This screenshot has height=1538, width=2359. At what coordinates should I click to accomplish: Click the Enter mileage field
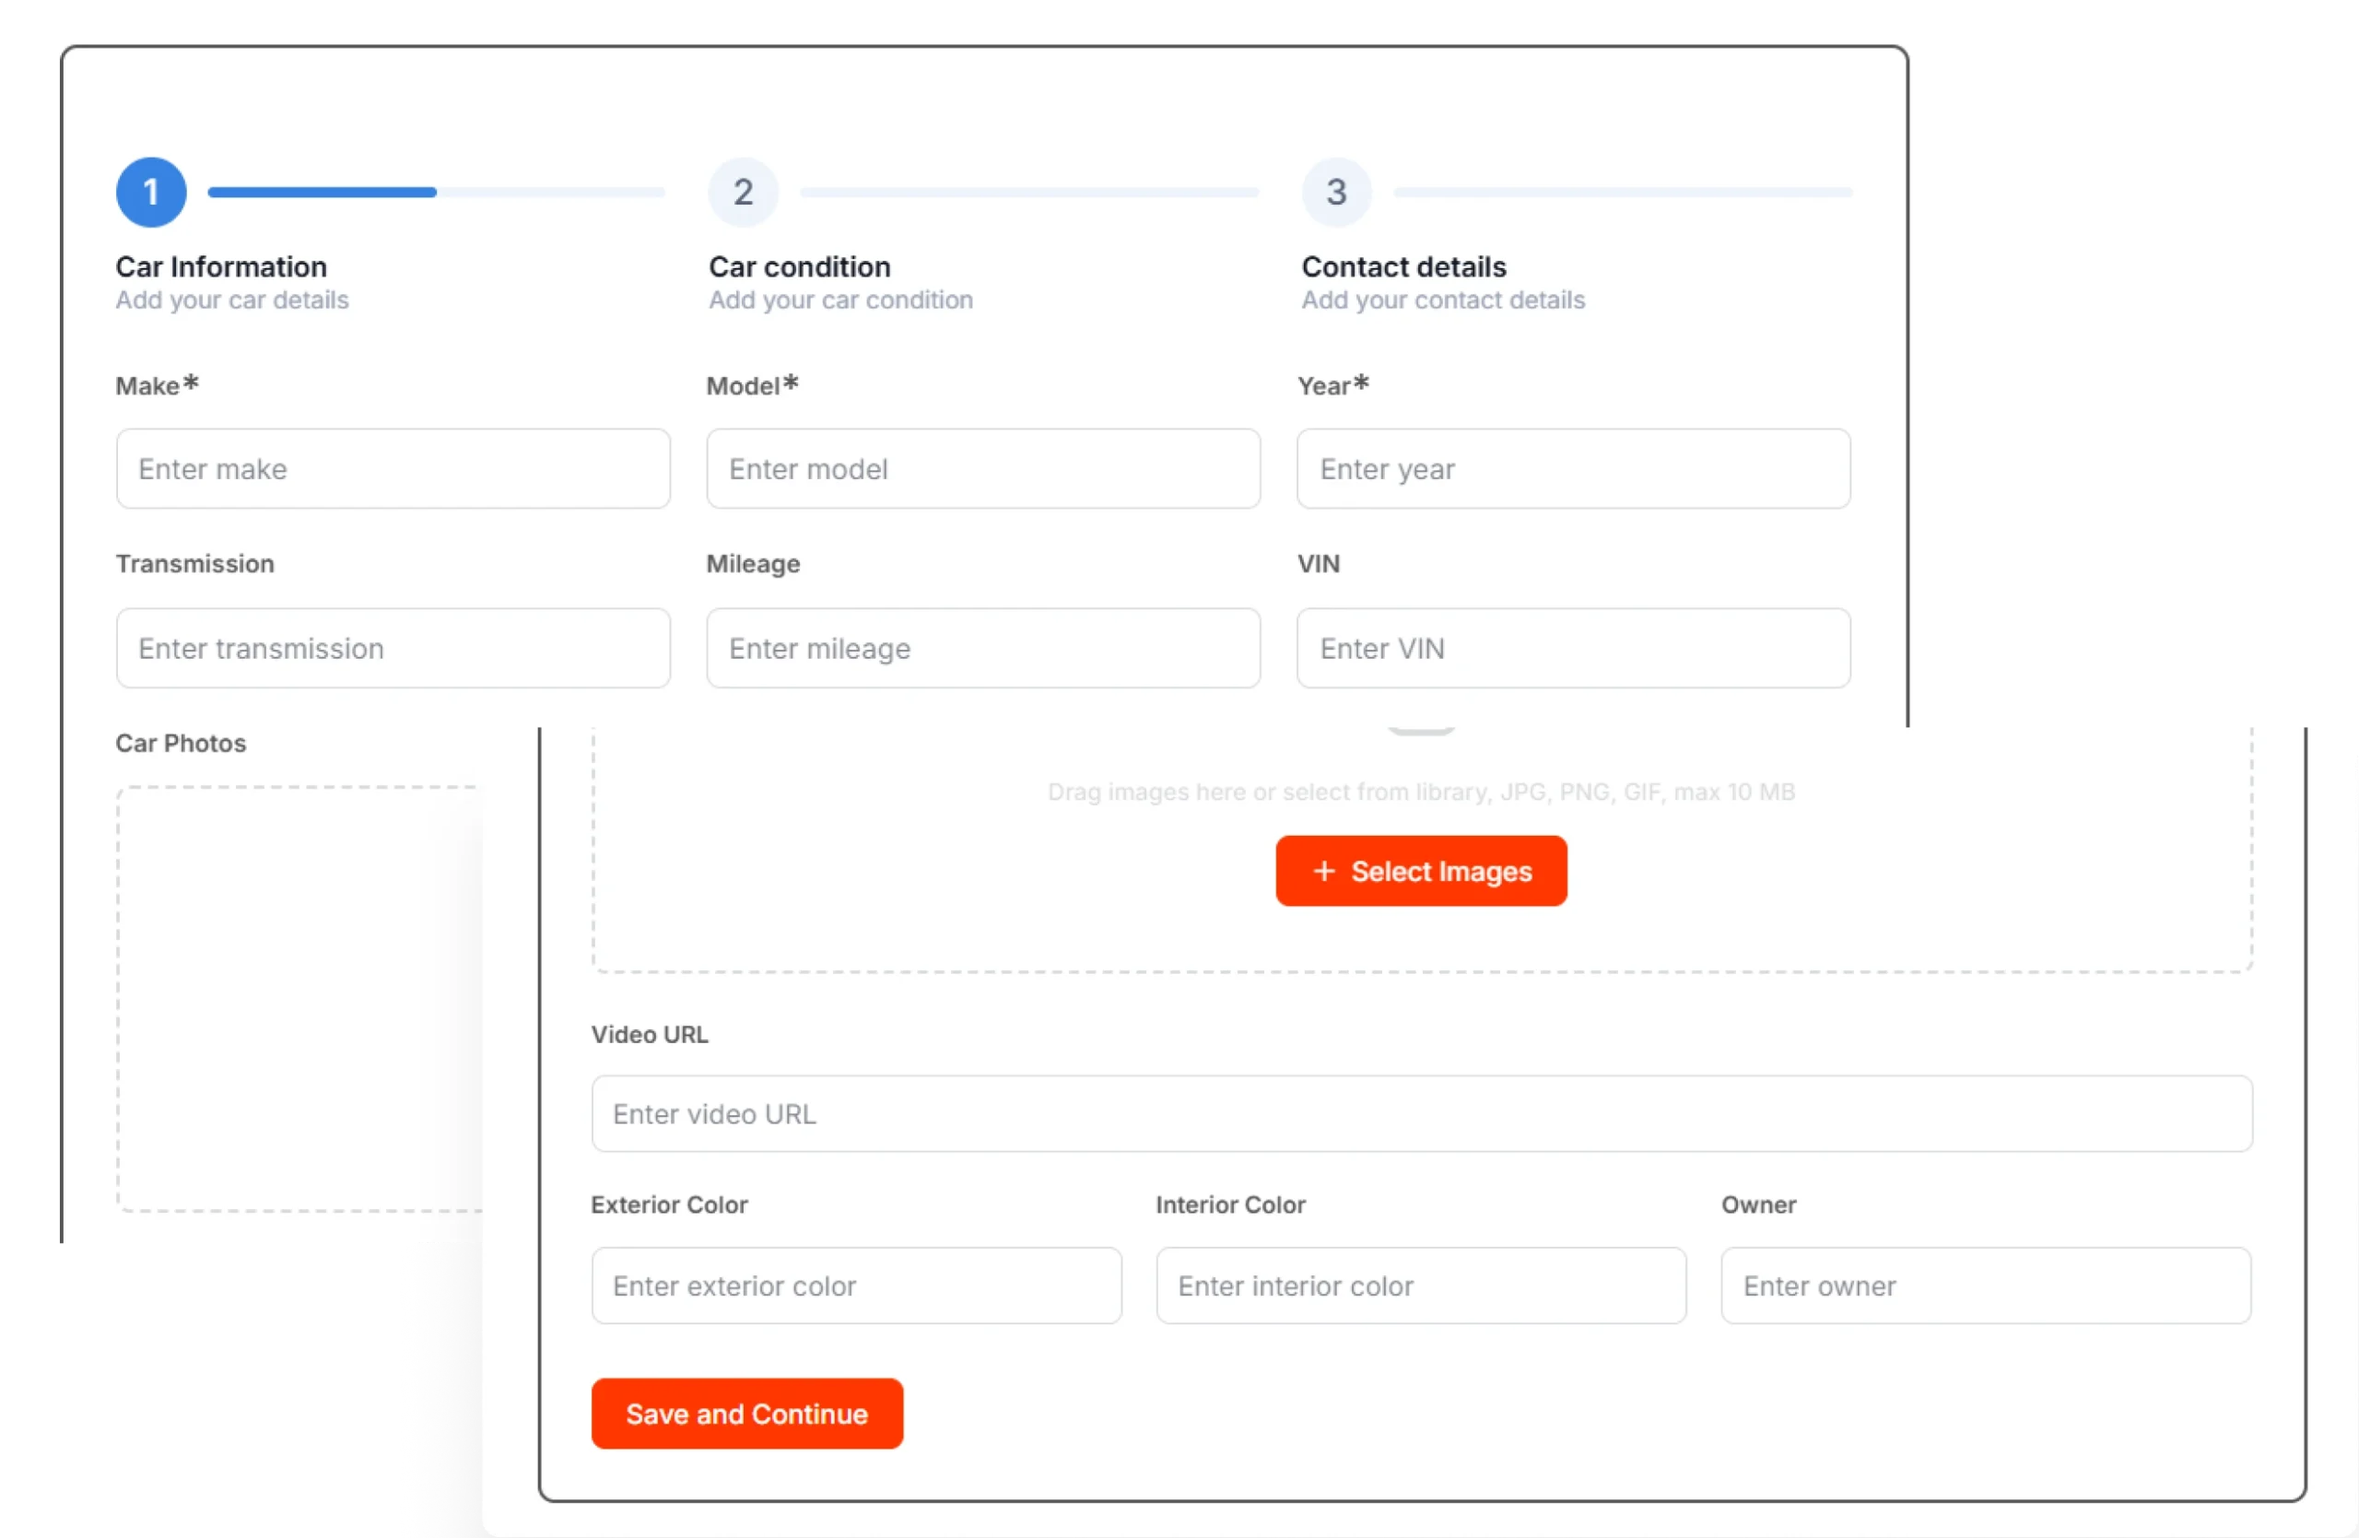[983, 648]
